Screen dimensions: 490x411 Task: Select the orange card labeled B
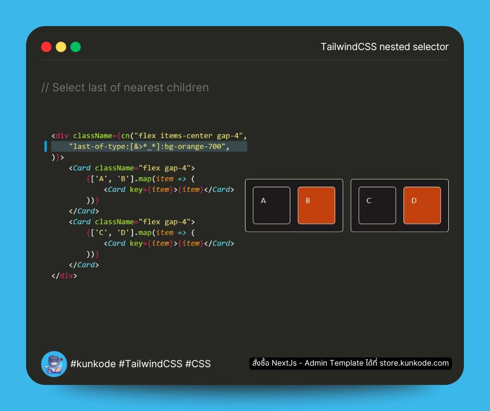[316, 205]
